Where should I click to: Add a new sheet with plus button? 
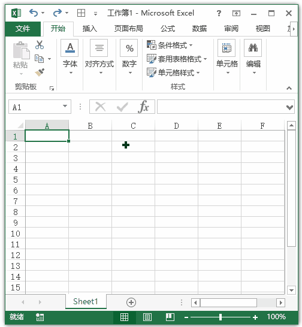coord(131,302)
